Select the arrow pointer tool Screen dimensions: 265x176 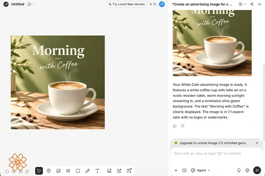[x=39, y=171]
